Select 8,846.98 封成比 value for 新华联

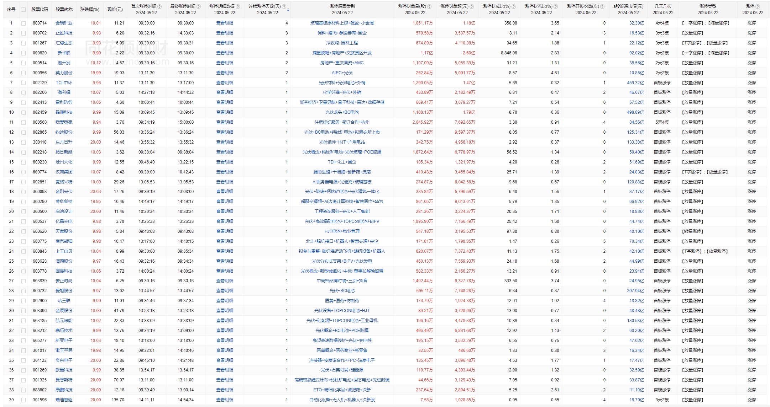coord(509,53)
